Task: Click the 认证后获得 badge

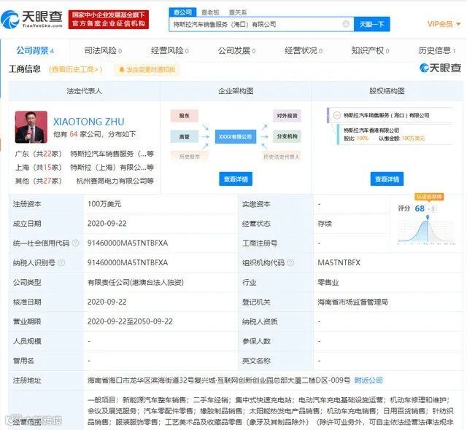Action: pos(428,197)
